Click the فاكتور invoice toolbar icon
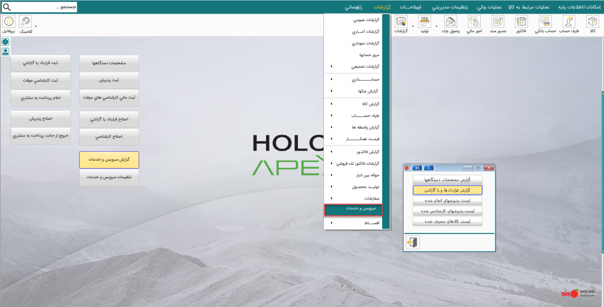This screenshot has height=307, width=604. (x=521, y=22)
